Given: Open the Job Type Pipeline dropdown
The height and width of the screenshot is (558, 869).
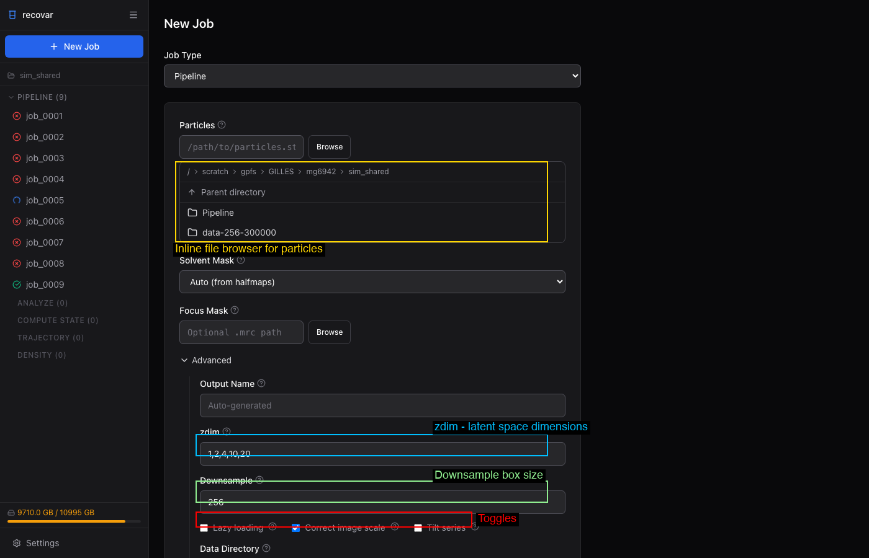Looking at the screenshot, I should pyautogui.click(x=372, y=76).
